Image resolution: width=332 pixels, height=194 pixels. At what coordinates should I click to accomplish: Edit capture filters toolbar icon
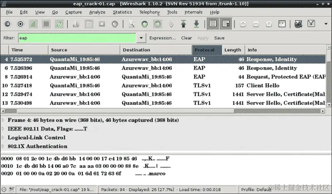(298, 24)
